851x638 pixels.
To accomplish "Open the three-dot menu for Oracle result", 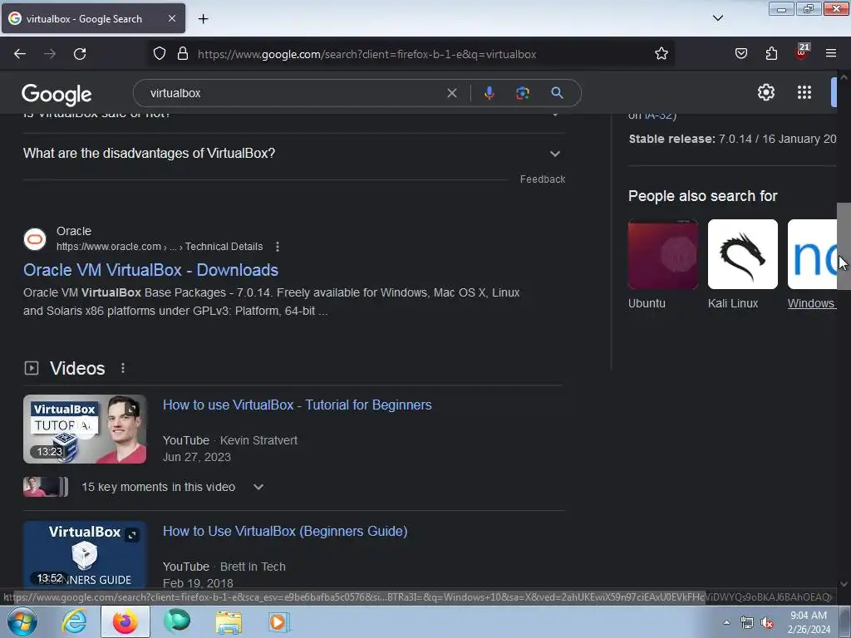I will pos(278,247).
